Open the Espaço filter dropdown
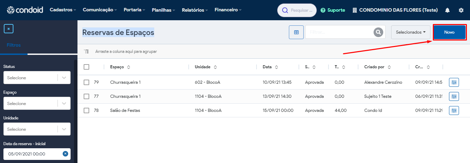This screenshot has height=163, width=470. point(37,103)
